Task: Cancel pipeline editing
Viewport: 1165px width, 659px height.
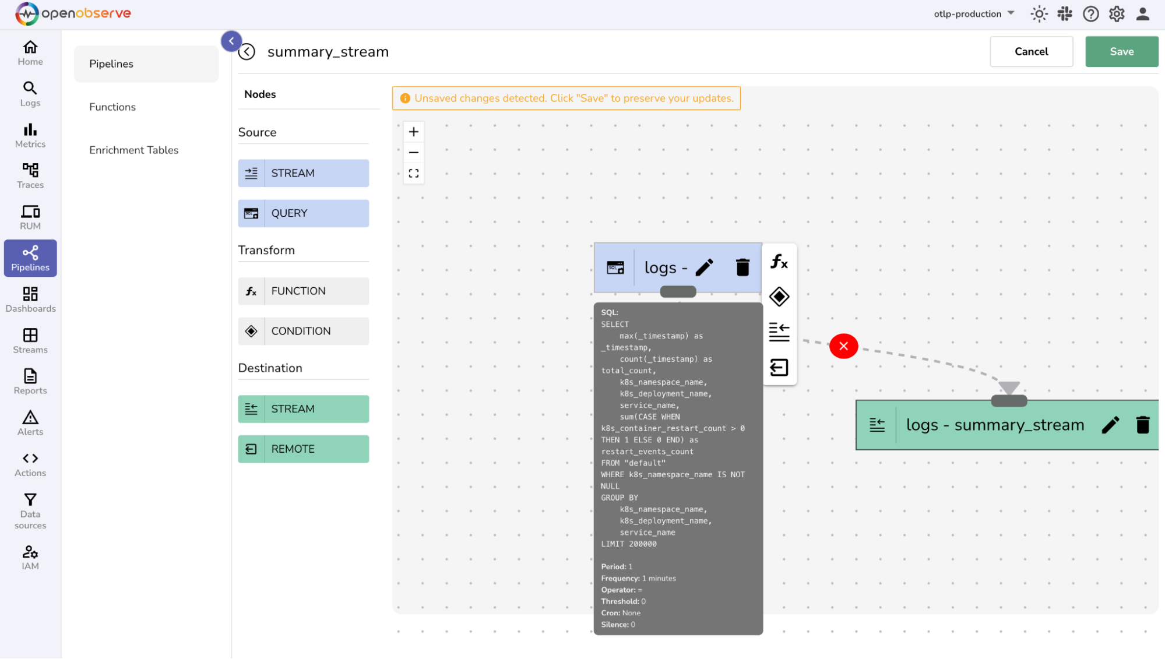Action: pos(1031,51)
